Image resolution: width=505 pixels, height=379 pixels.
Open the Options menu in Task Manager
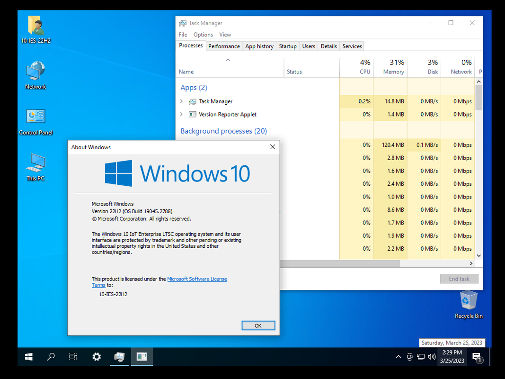(x=203, y=35)
